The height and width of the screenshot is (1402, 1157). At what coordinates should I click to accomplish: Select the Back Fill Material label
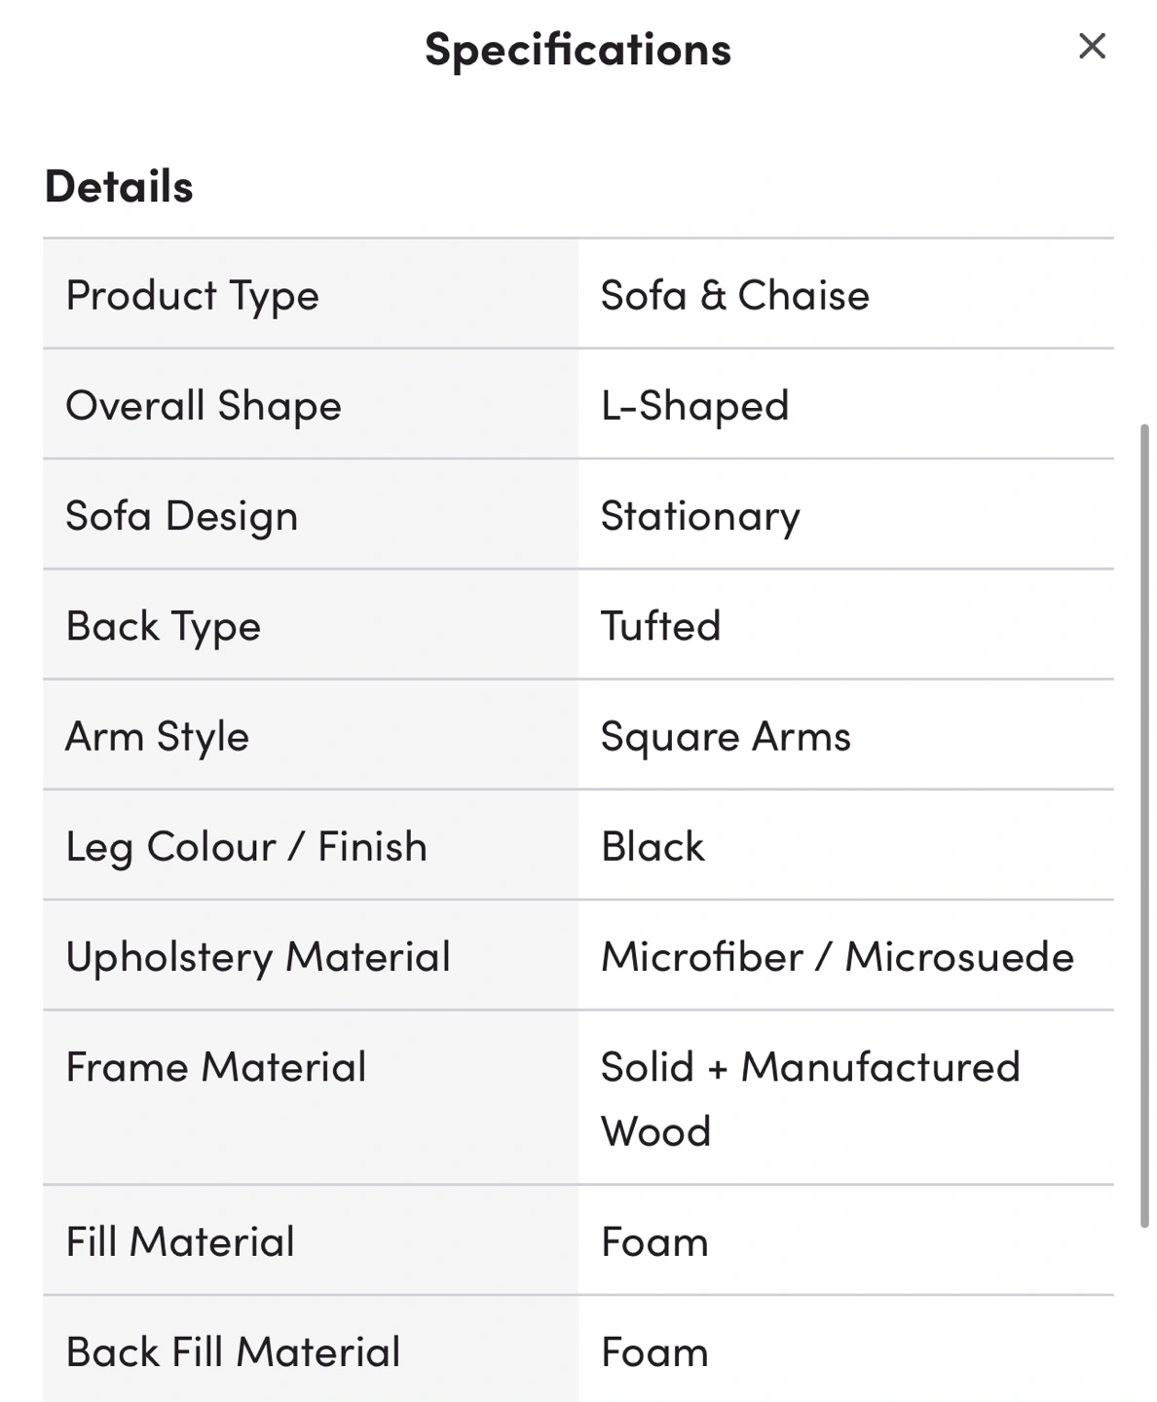(233, 1351)
